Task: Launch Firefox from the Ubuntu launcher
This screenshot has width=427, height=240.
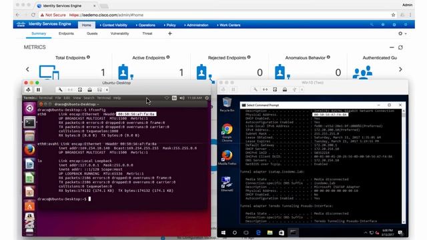Action: [x=29, y=150]
